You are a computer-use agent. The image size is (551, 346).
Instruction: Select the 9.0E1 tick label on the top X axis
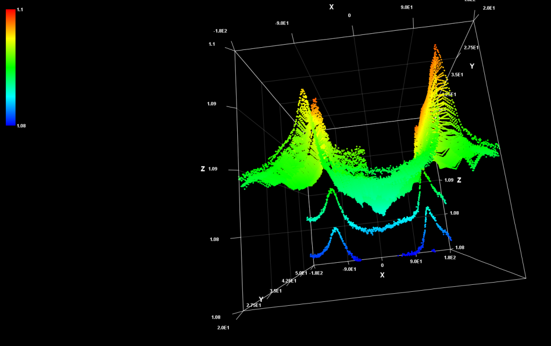407,8
